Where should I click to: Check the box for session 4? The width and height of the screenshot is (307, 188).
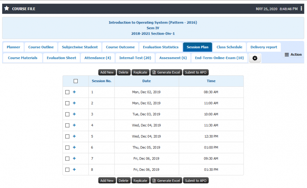(x=67, y=125)
